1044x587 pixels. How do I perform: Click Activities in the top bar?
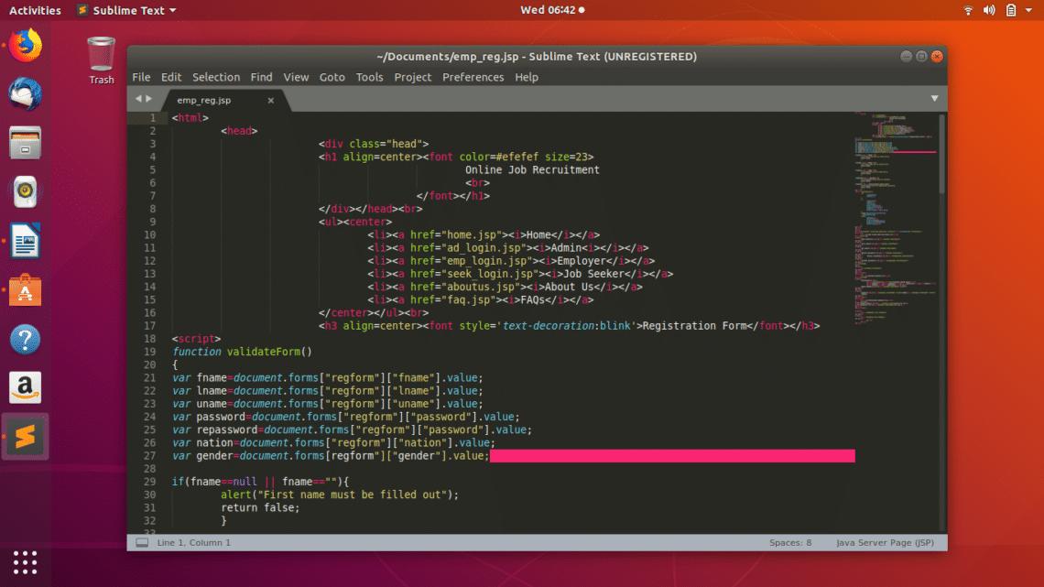pyautogui.click(x=34, y=10)
